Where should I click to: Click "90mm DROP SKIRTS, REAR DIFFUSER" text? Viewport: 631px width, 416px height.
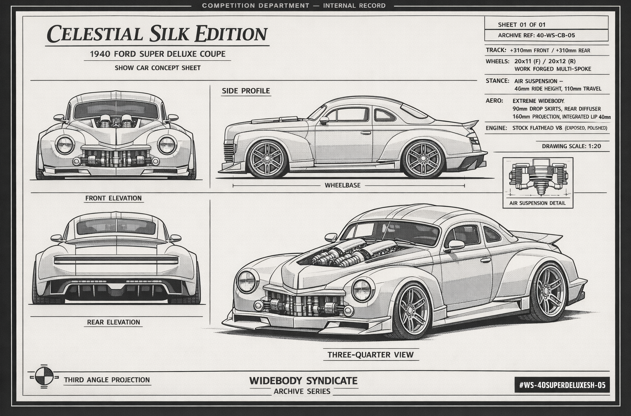(557, 109)
